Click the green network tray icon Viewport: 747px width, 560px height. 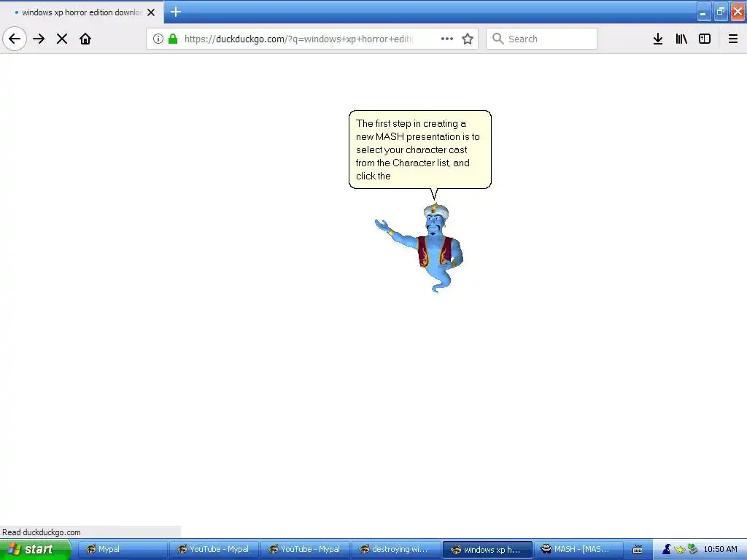(693, 549)
